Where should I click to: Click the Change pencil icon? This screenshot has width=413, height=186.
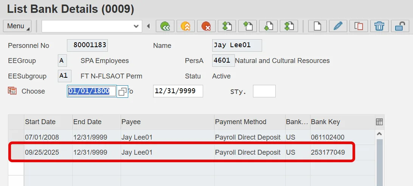tap(338, 26)
